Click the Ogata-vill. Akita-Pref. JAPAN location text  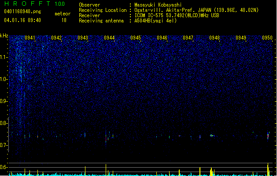pos(196,10)
